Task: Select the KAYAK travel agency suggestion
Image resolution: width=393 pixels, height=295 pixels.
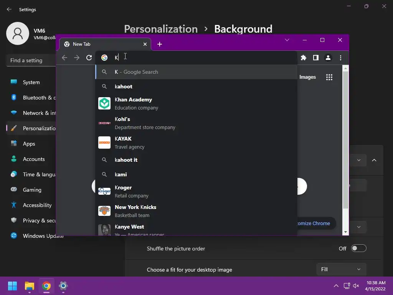Action: pos(196,143)
